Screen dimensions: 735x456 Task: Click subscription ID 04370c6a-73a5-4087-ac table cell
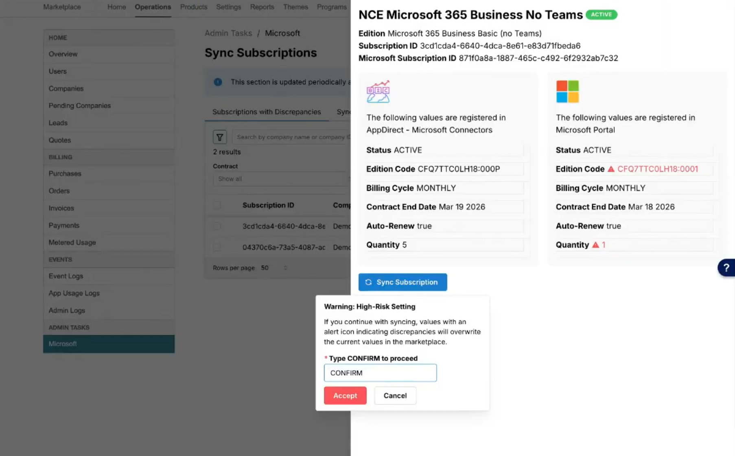tap(284, 247)
